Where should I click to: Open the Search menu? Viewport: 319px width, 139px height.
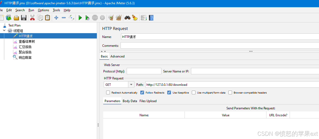pos(20,10)
